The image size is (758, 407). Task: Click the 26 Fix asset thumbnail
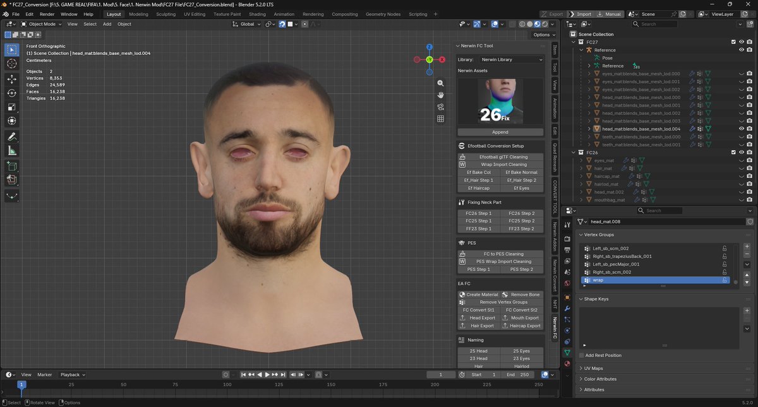coord(500,101)
